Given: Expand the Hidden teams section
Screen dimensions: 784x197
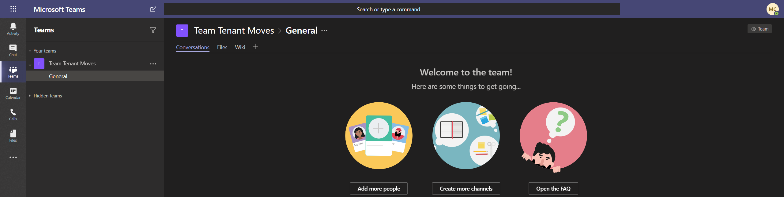Looking at the screenshot, I should [x=30, y=96].
